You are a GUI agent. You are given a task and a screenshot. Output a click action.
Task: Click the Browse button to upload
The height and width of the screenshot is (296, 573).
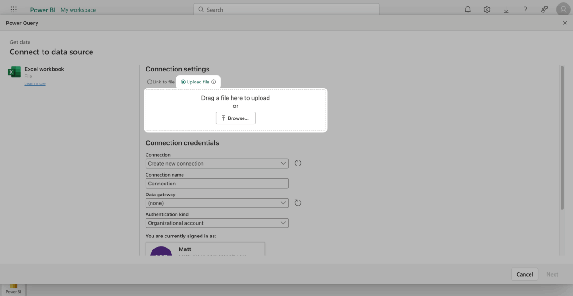pos(235,118)
